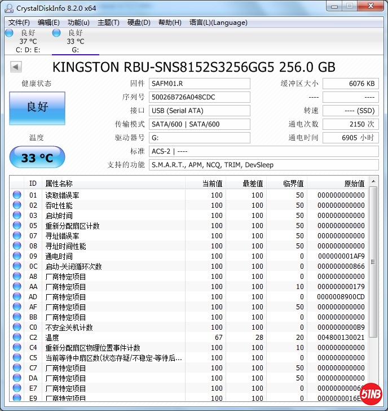The height and width of the screenshot is (411, 388).
Task: Open the 主题(T) menu
Action: pos(108,23)
